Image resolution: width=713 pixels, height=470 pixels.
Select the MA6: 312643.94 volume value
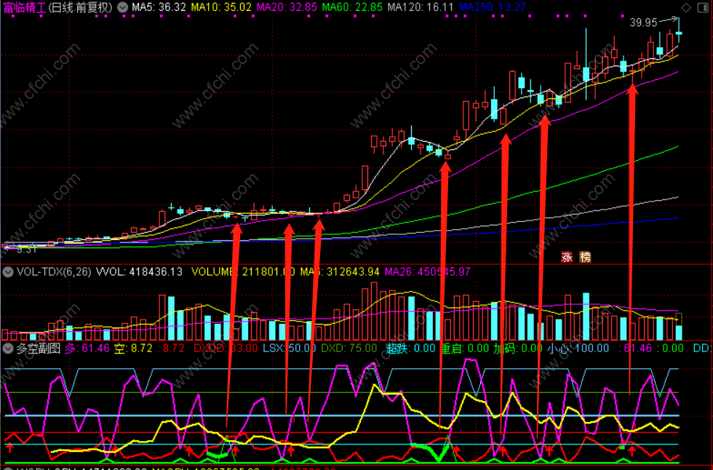[x=339, y=272]
